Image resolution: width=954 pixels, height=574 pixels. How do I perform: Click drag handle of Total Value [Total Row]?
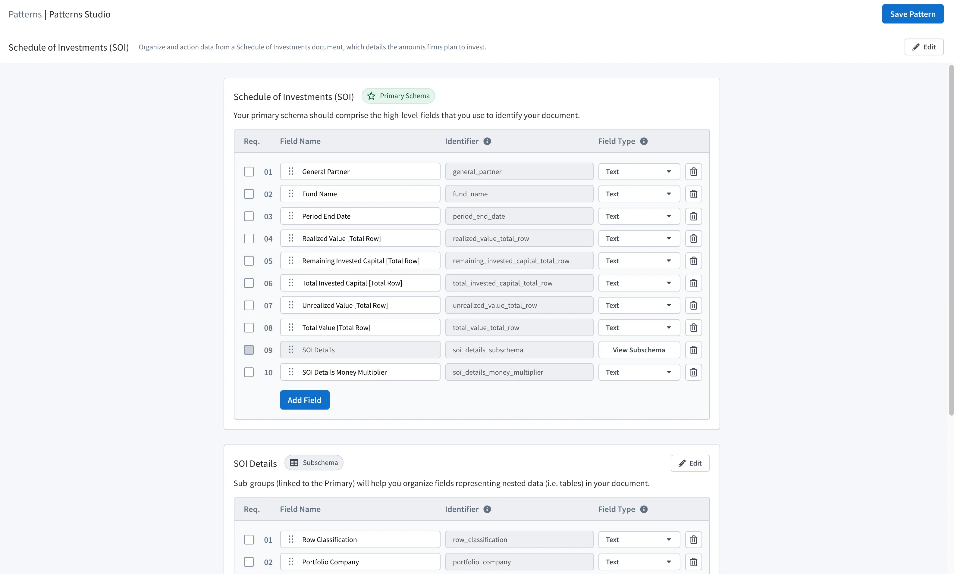[x=291, y=328]
